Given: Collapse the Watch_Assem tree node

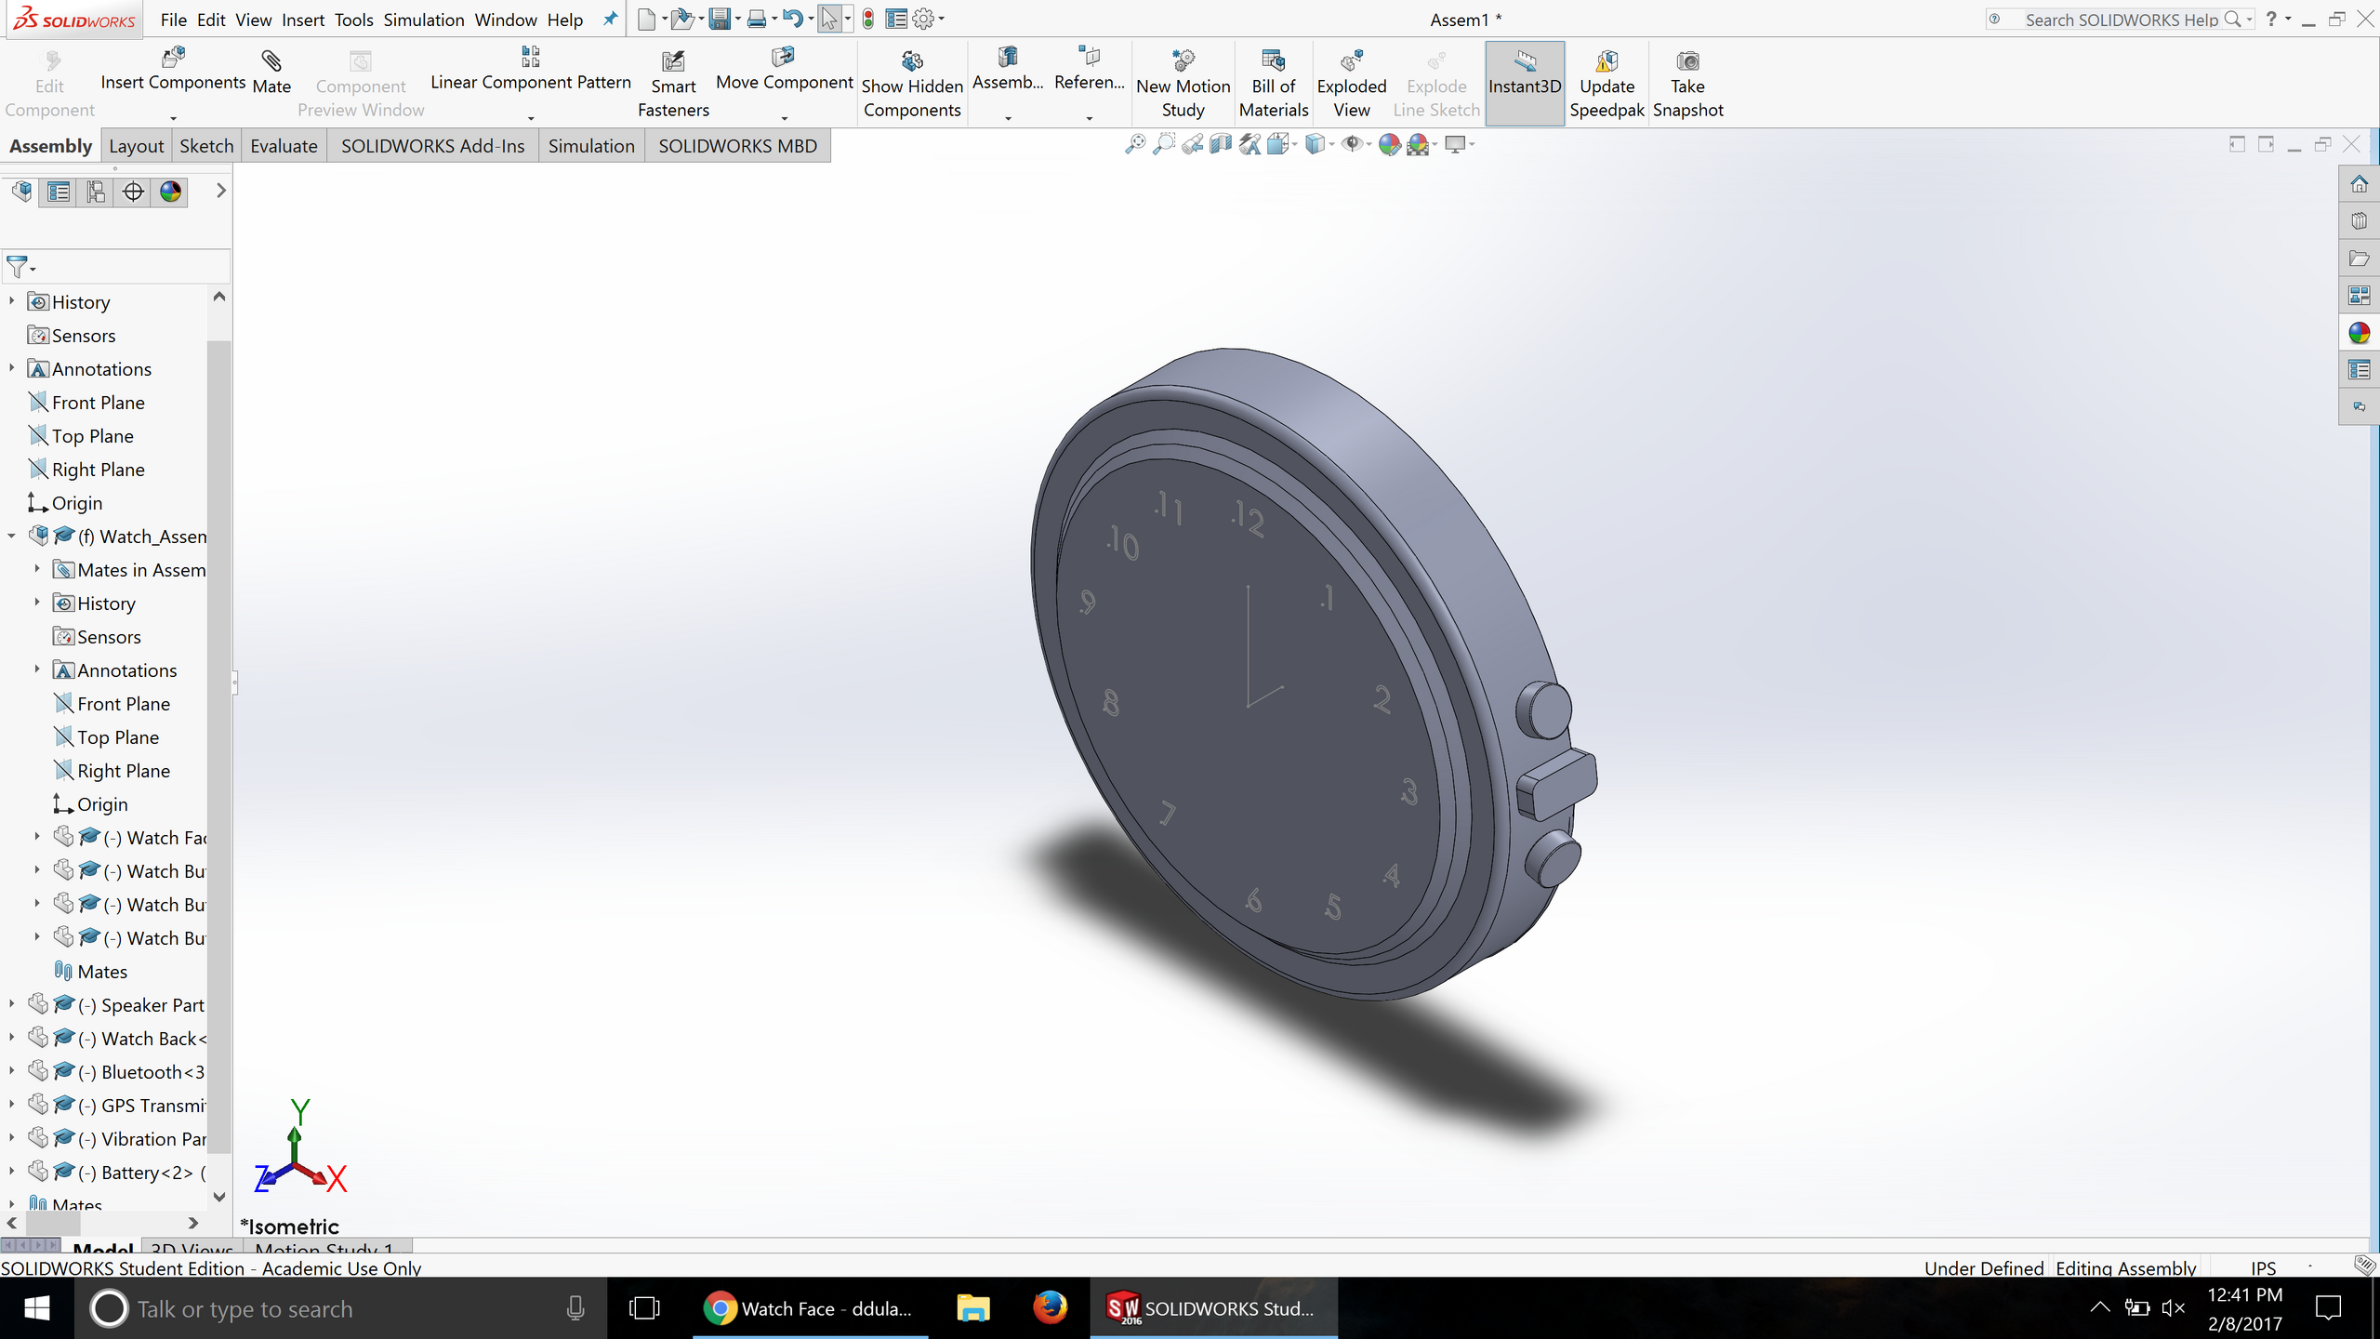Looking at the screenshot, I should pos(11,536).
